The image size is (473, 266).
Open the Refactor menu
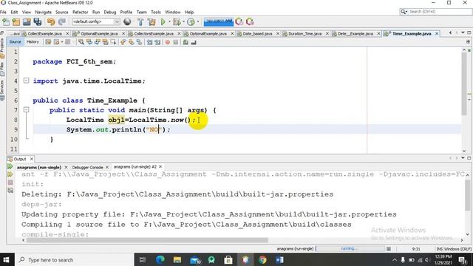pos(81,12)
